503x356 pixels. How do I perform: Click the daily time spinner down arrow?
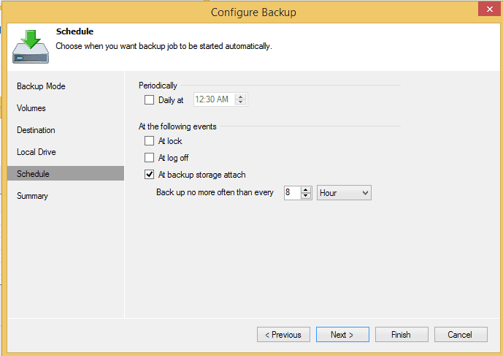coord(240,102)
